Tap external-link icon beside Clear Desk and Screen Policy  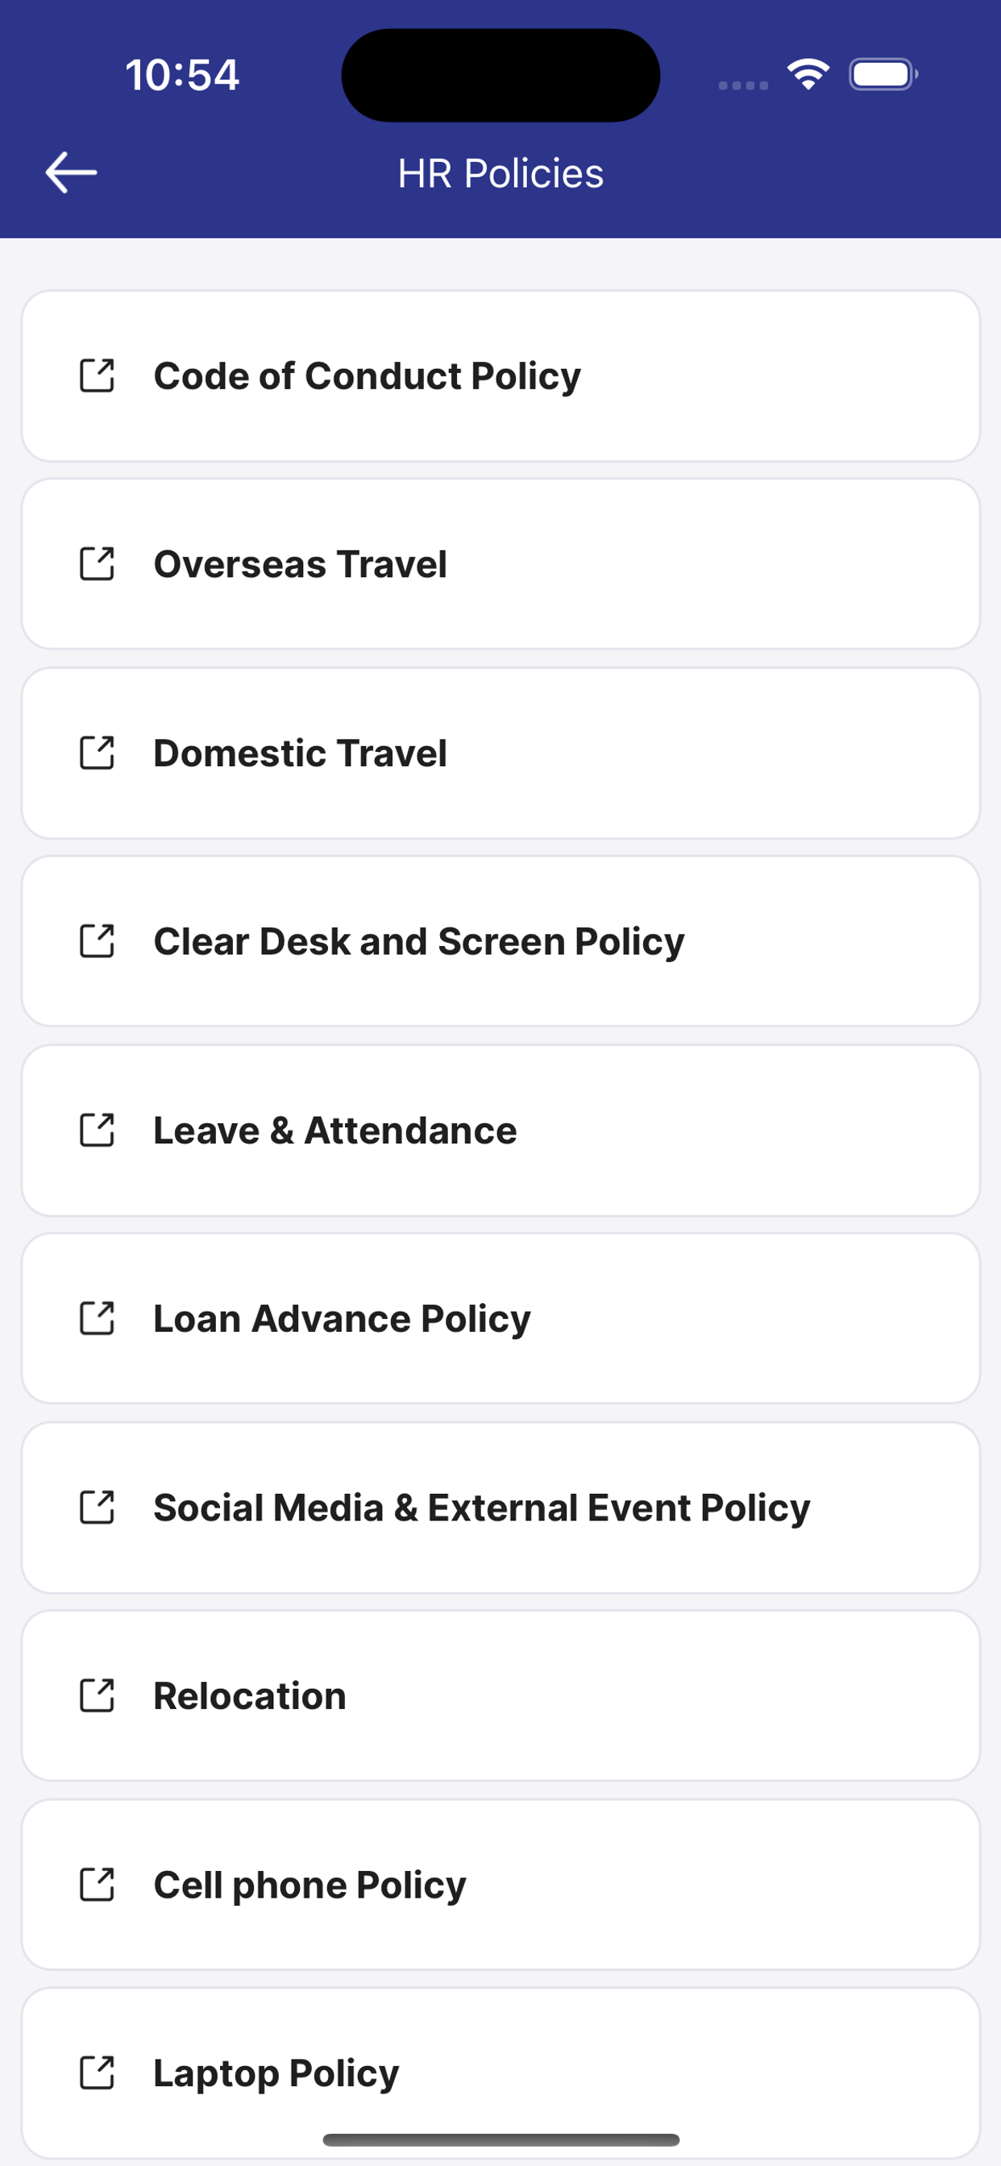point(97,942)
